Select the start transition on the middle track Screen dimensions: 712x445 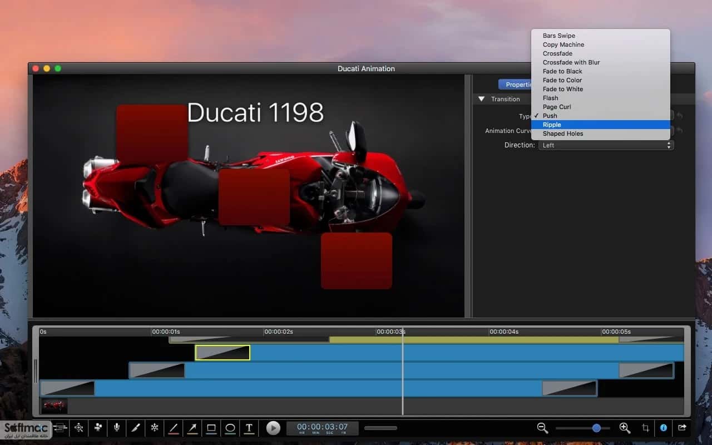[157, 370]
